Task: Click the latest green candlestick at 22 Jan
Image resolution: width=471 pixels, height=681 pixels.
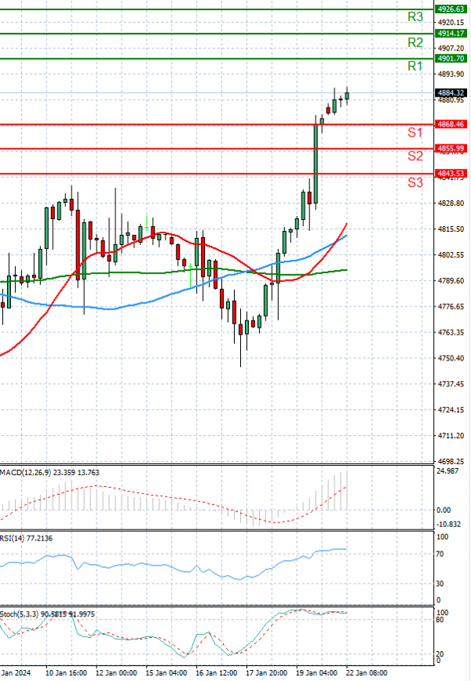Action: click(347, 96)
